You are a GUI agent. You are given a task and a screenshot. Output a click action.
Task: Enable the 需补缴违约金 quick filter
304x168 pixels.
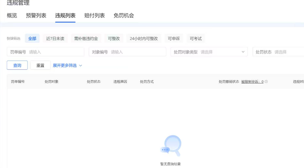(86, 38)
